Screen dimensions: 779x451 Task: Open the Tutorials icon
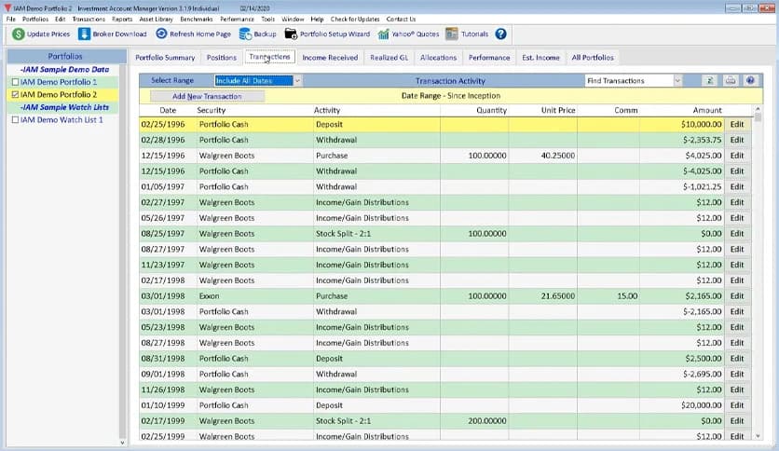pos(452,34)
